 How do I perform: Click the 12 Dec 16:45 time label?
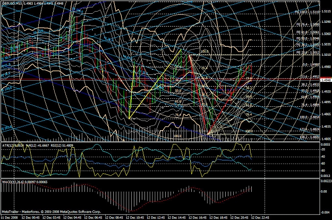coord(197,218)
